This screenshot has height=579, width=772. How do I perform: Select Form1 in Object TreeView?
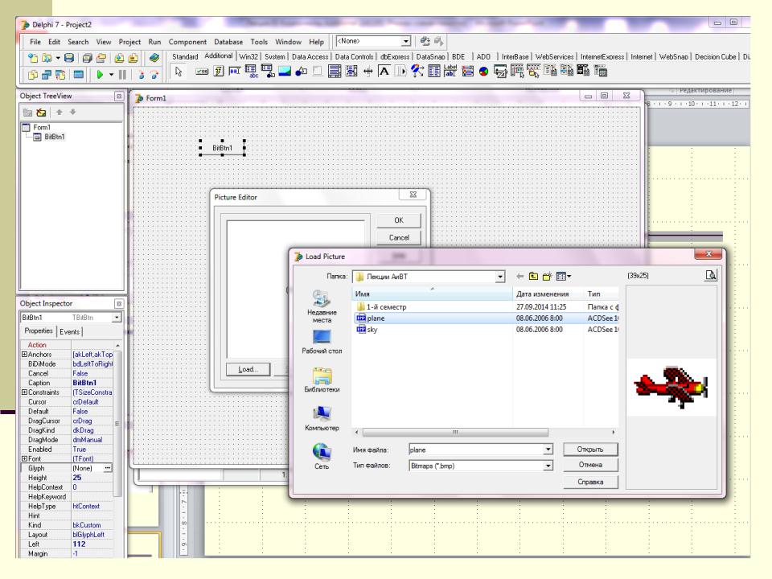(x=42, y=127)
